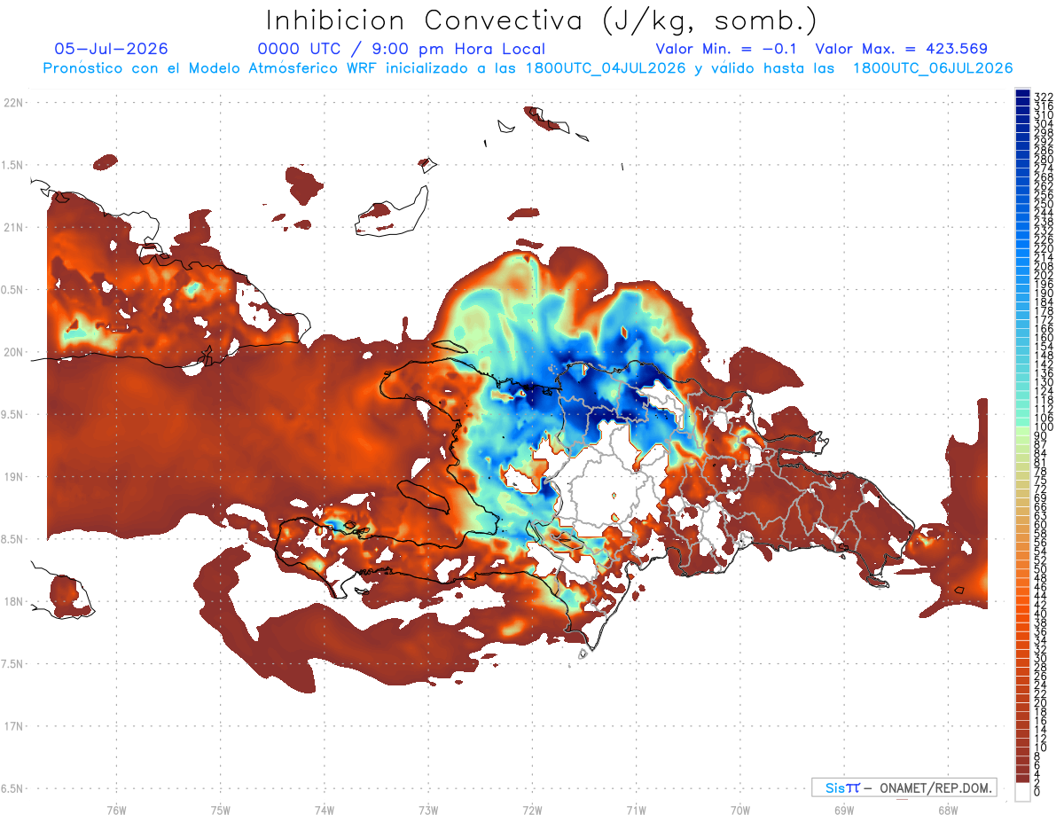Select the 05-Jul-2026 date label
Screen dimensions: 1064x822
point(111,49)
